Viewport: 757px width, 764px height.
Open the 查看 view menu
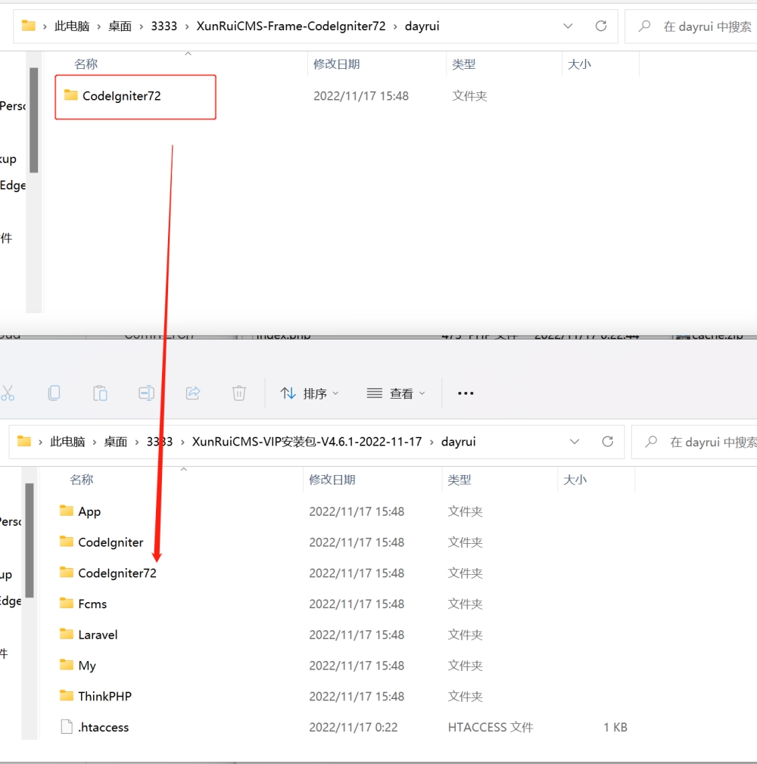(396, 393)
